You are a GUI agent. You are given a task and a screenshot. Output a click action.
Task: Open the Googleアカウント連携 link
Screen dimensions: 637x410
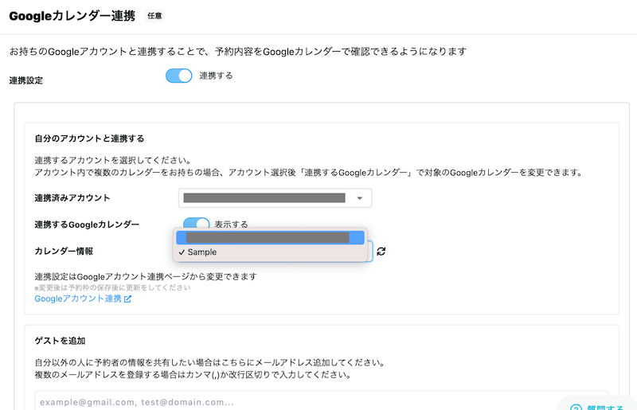pos(78,299)
